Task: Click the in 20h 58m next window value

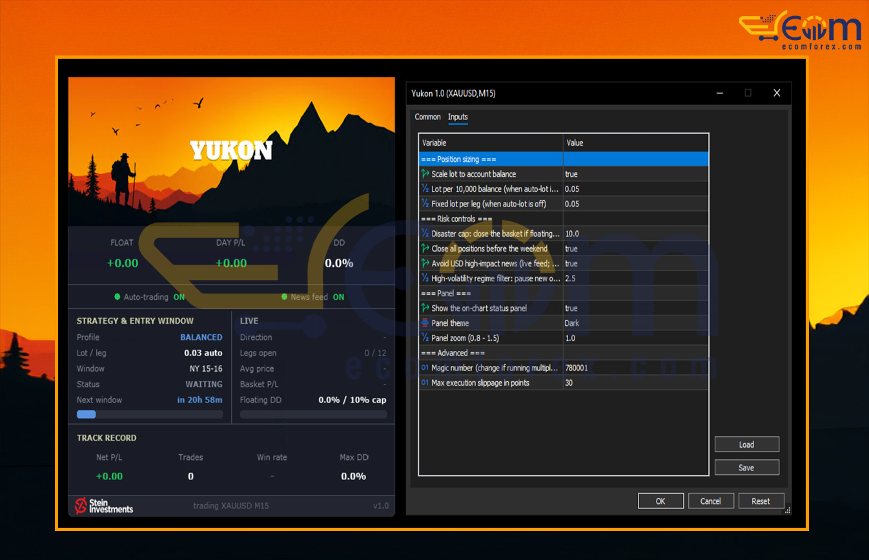Action: 199,400
